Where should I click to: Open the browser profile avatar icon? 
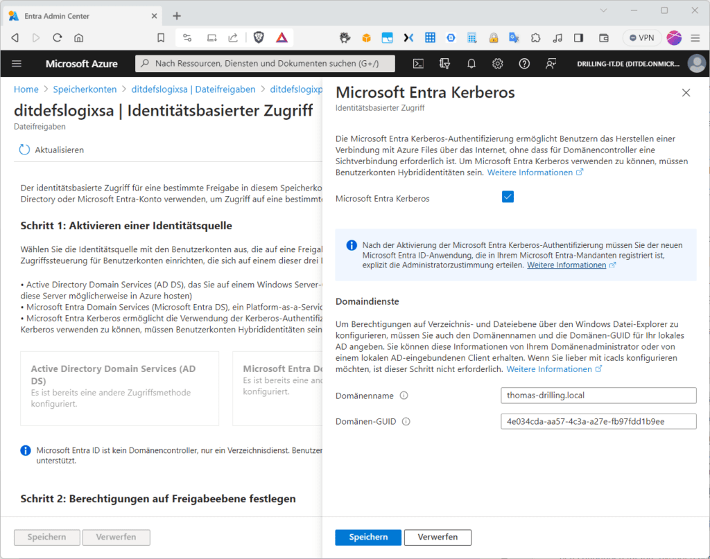(674, 38)
